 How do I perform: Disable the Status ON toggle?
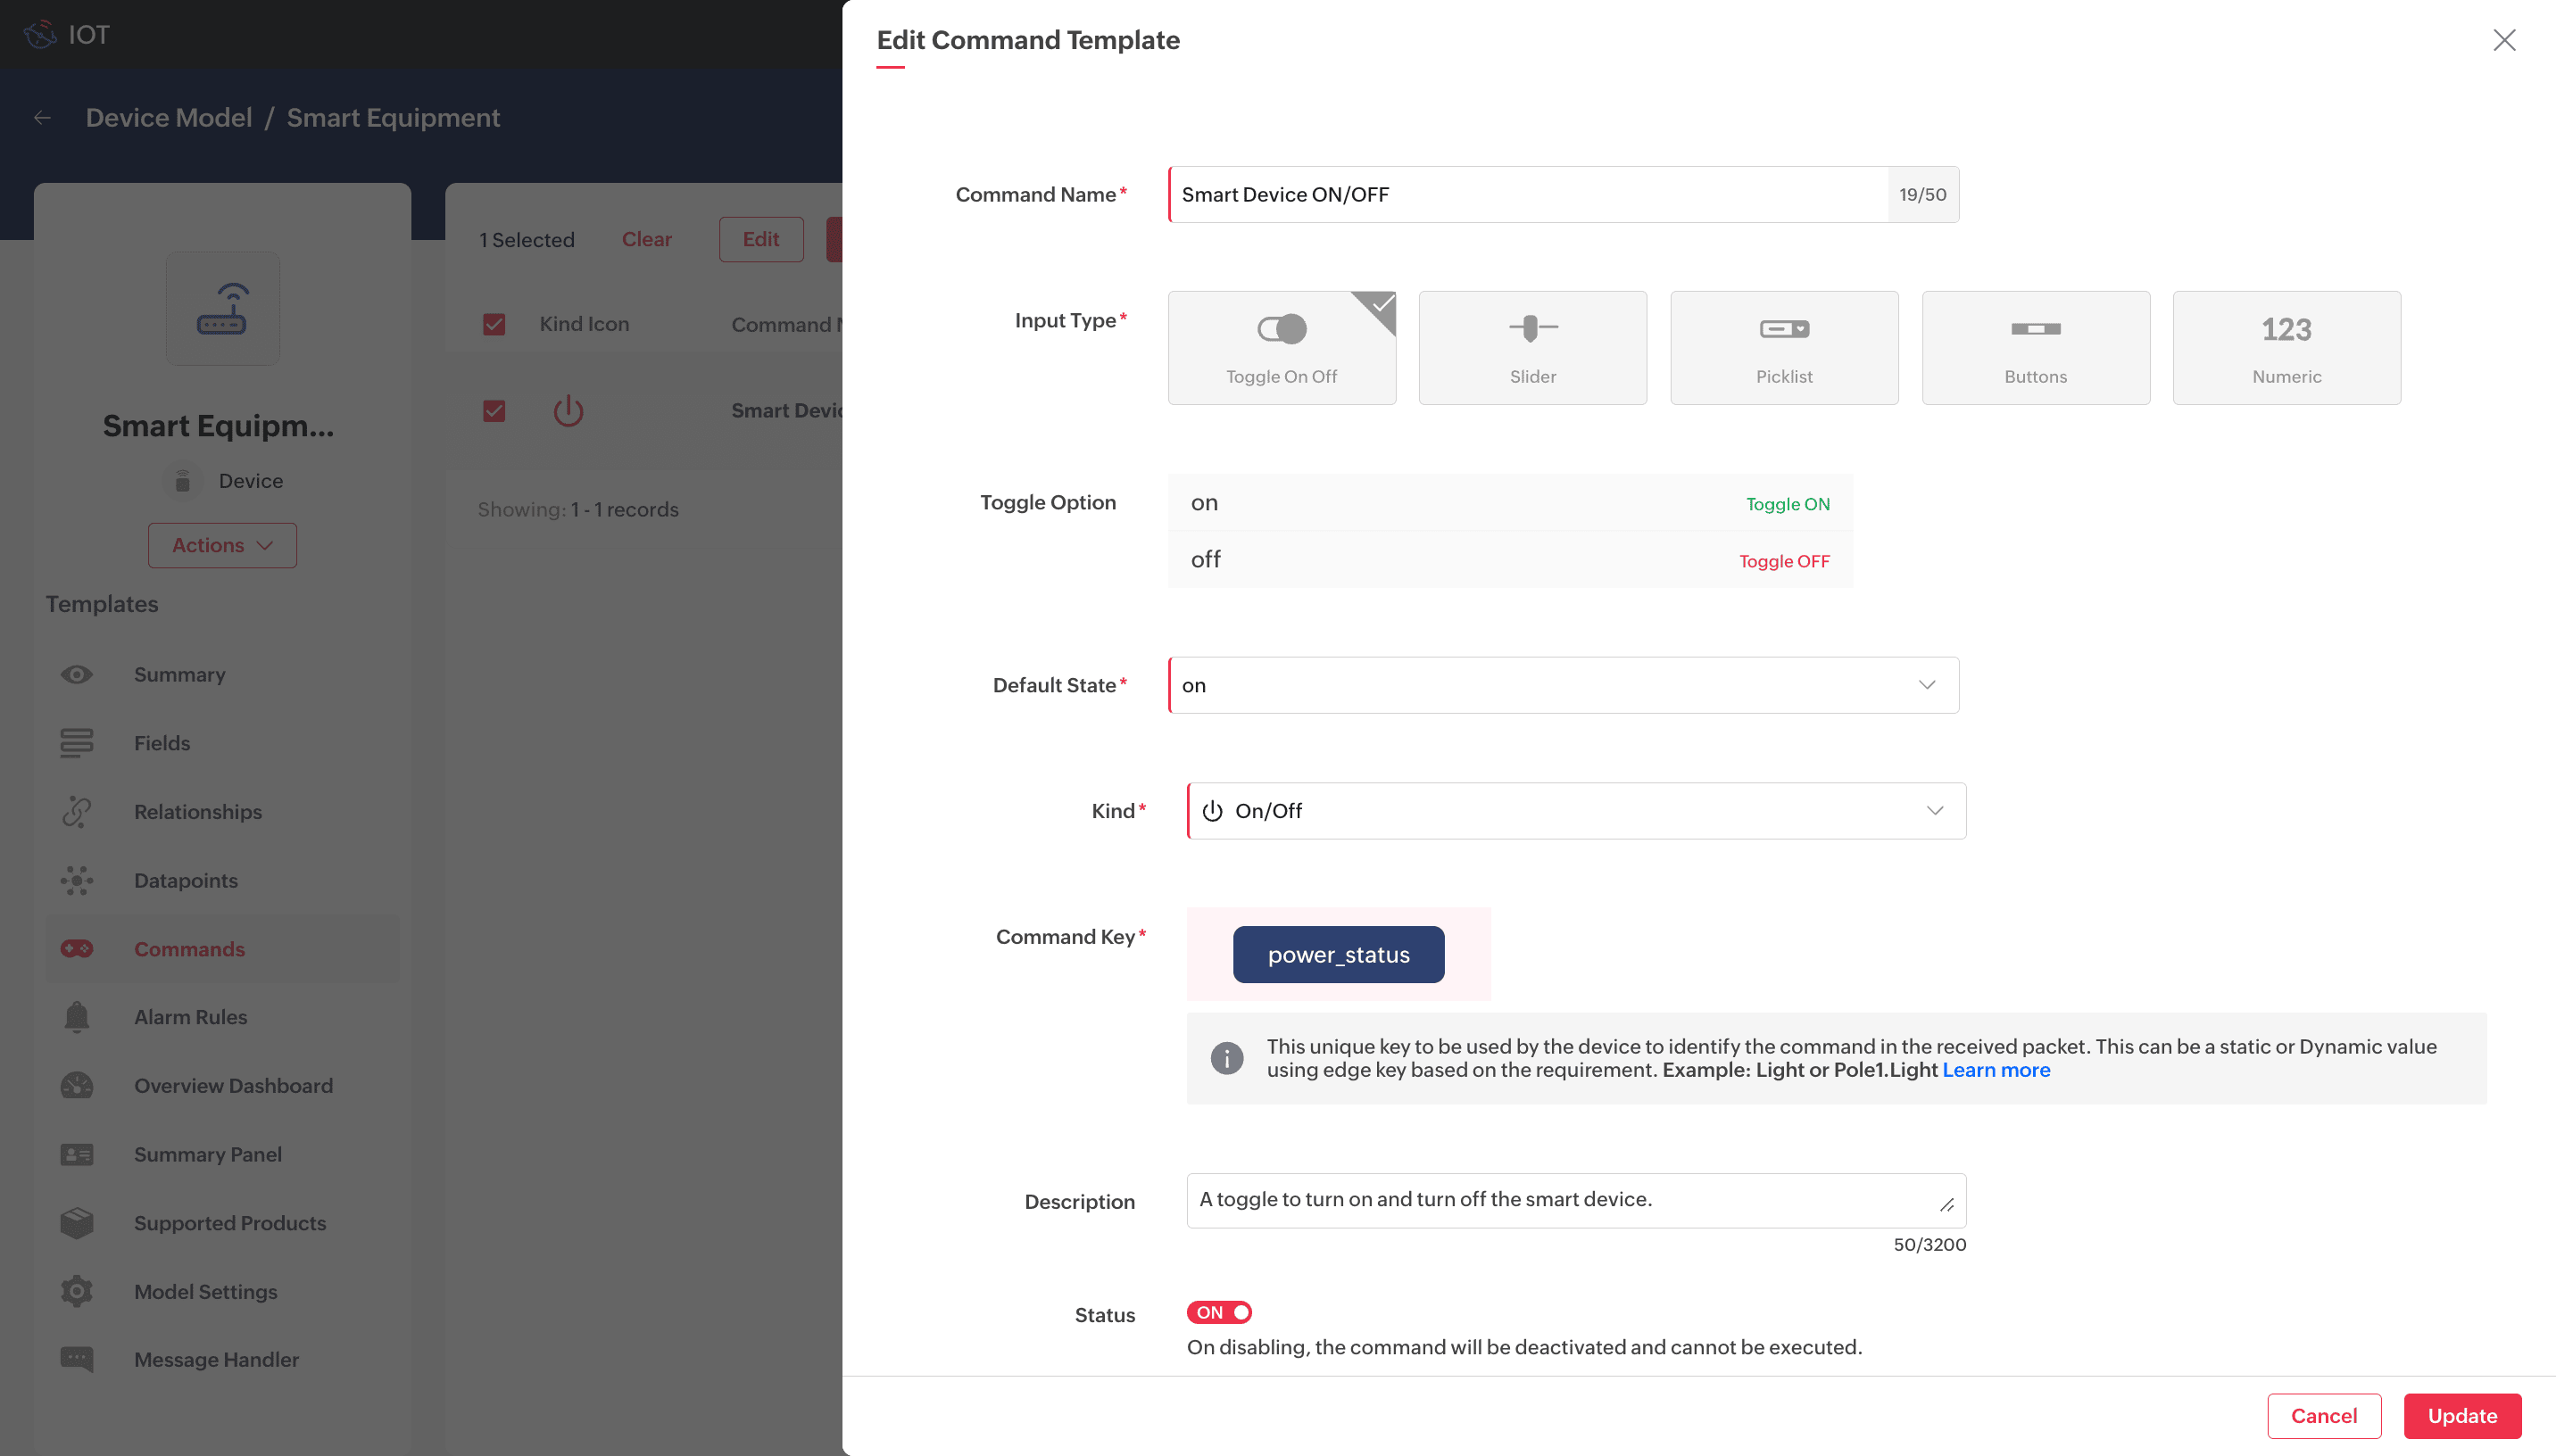[1219, 1312]
